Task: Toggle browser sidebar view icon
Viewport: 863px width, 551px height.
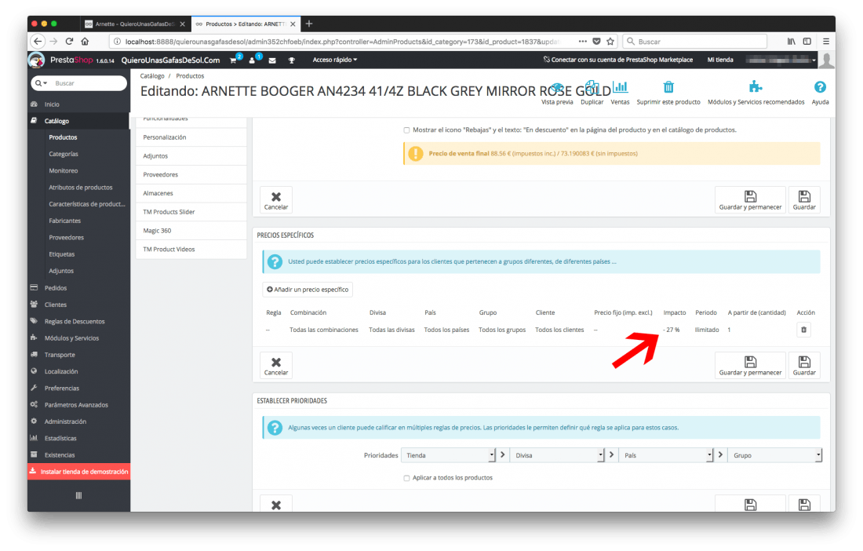Action: (807, 42)
